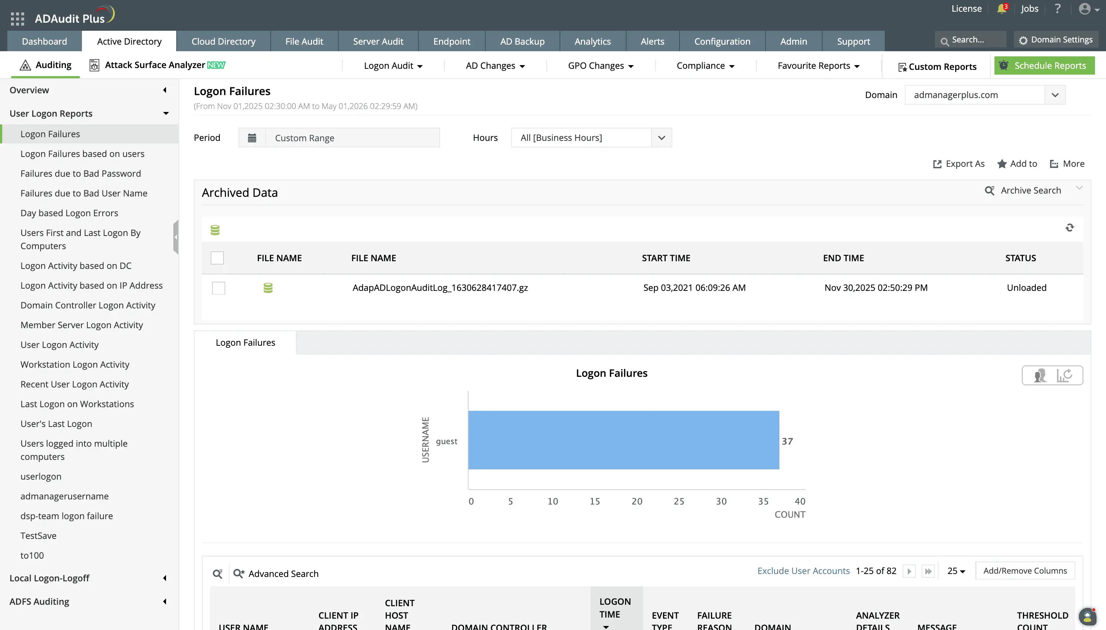Click the top Search input field
This screenshot has width=1106, height=630.
(971, 40)
